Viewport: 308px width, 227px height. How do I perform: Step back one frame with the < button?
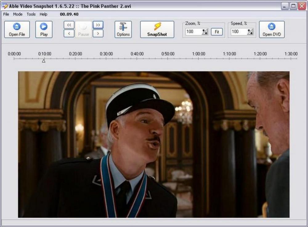[x=68, y=33]
